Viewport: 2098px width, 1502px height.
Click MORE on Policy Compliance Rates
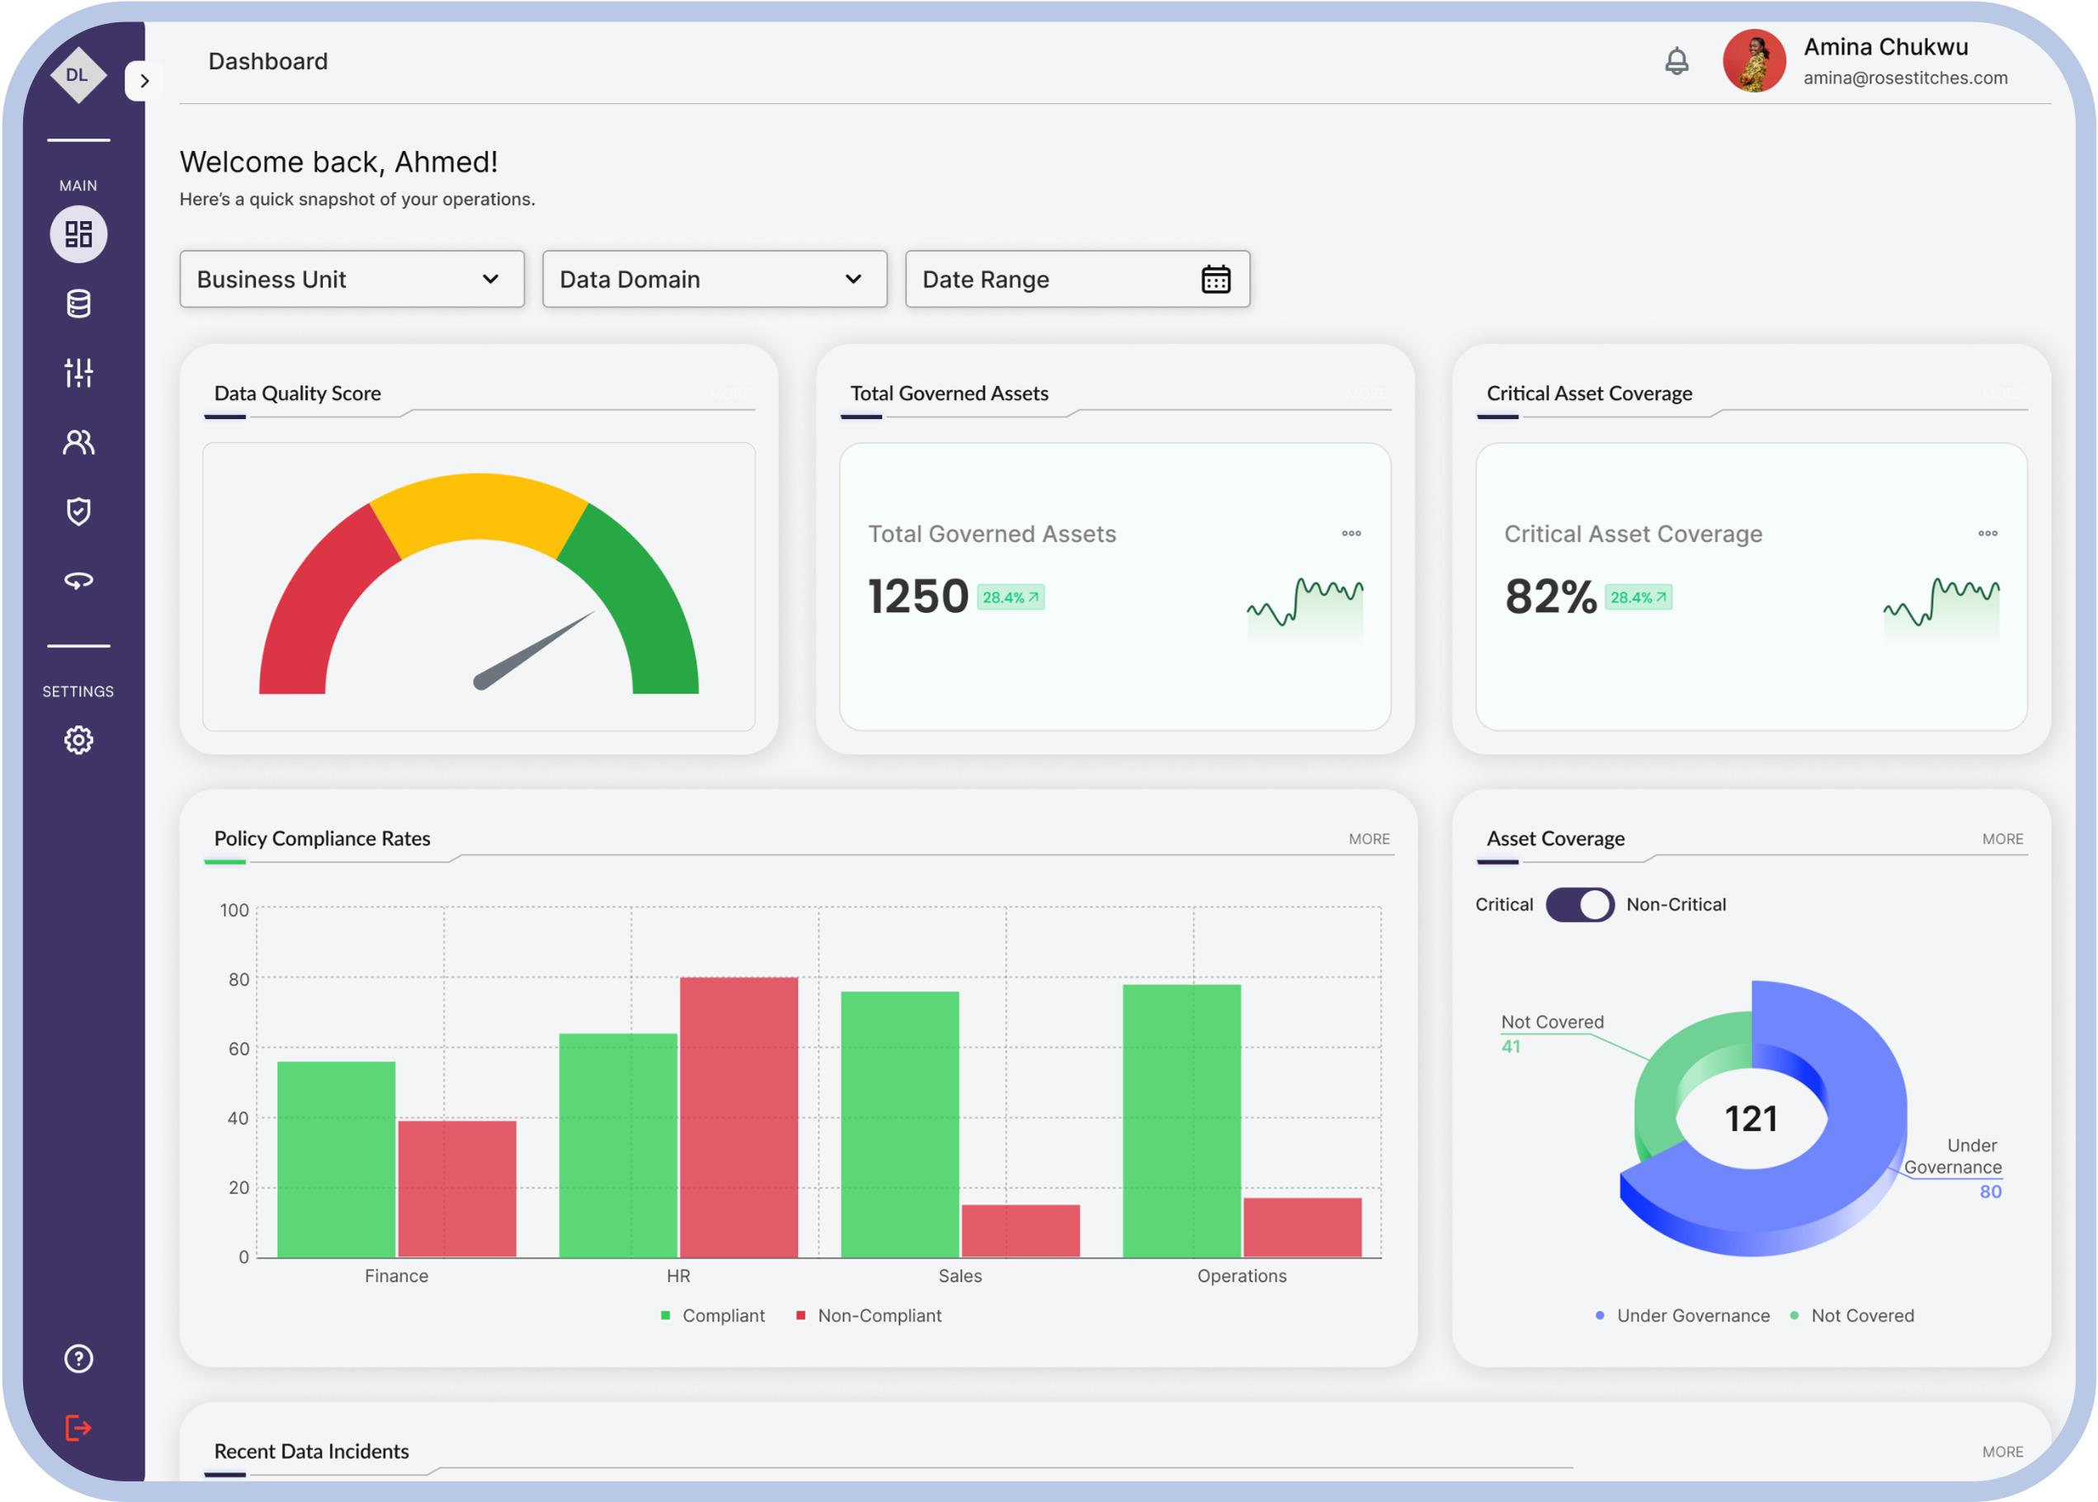click(x=1368, y=839)
